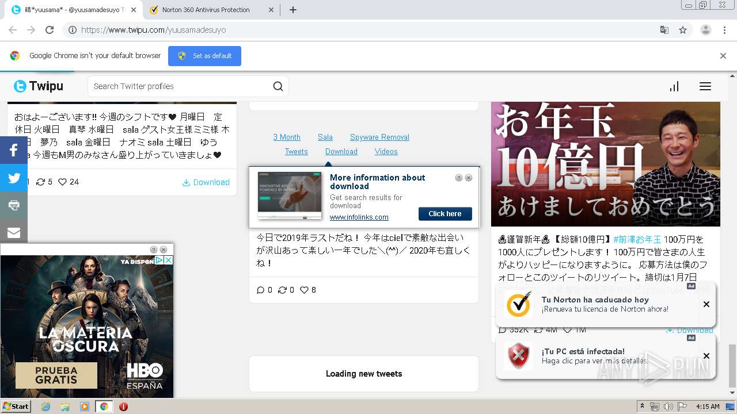Open the Sala link
This screenshot has height=414, width=737.
pyautogui.click(x=325, y=137)
